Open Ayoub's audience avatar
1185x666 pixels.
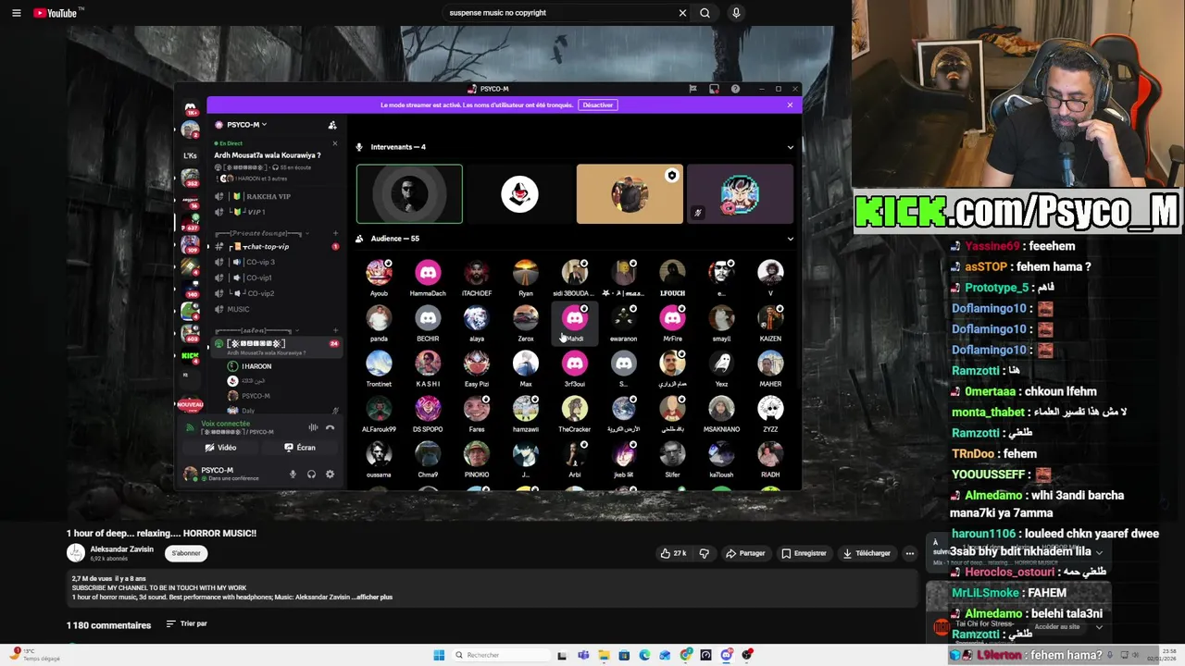(x=379, y=273)
